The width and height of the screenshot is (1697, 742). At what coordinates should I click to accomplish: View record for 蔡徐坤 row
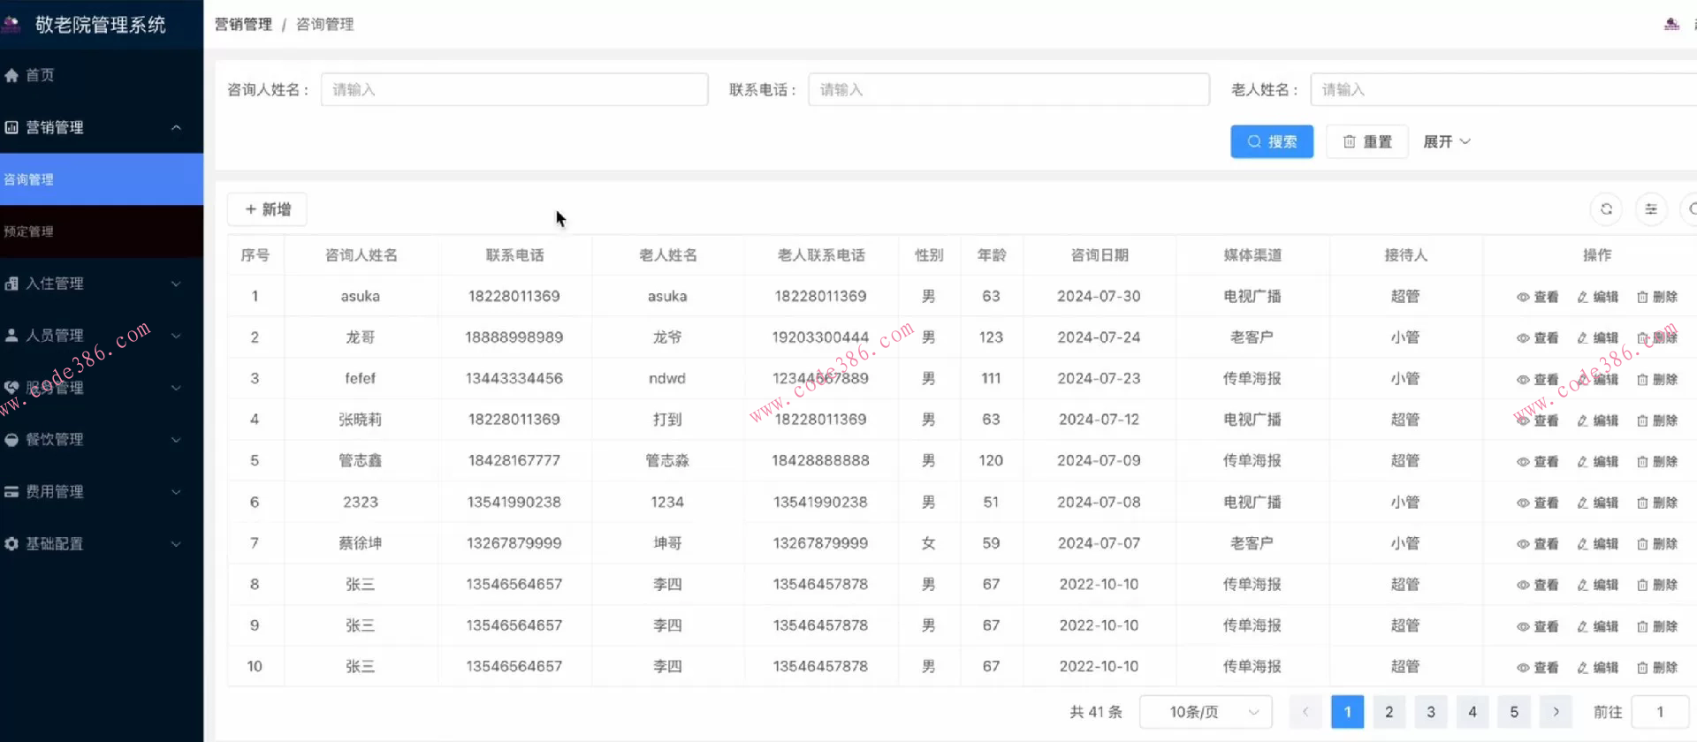(1537, 544)
